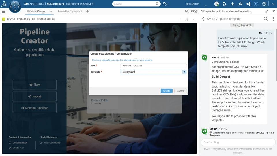Click the tag icon next to search

165,4
